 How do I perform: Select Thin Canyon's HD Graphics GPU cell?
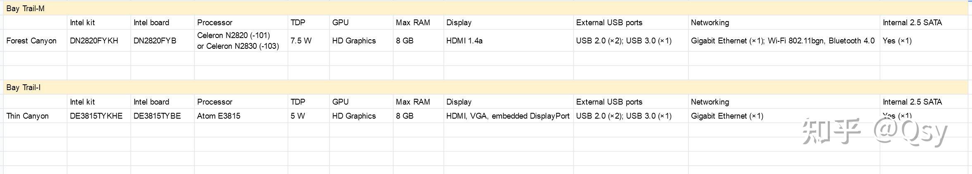click(x=354, y=116)
